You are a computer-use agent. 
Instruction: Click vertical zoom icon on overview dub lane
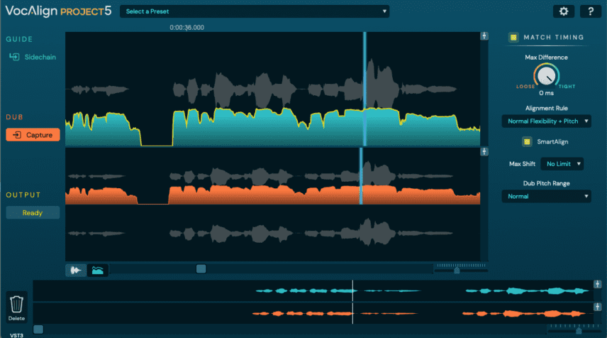(x=597, y=307)
